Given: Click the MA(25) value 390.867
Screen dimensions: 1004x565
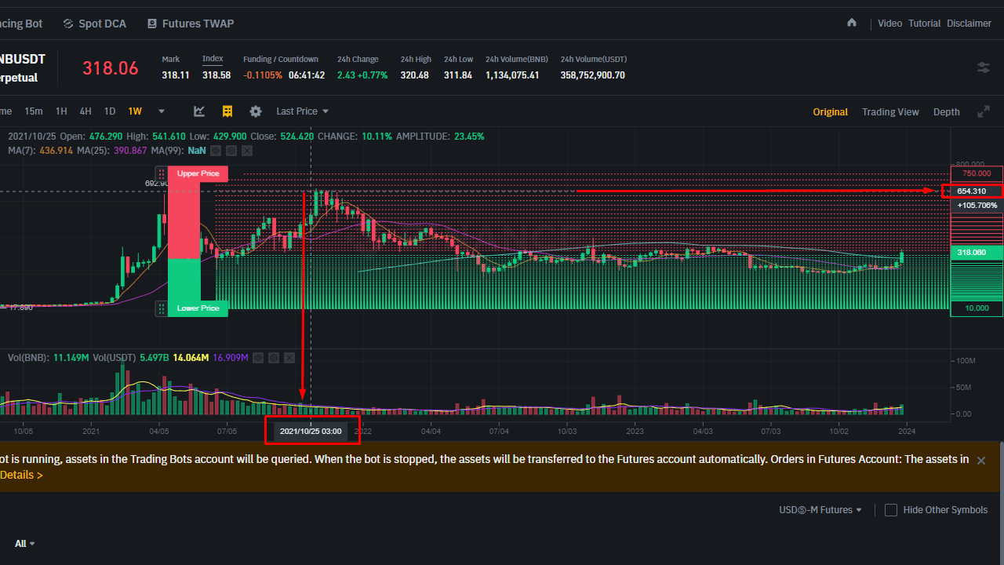Looking at the screenshot, I should [130, 151].
